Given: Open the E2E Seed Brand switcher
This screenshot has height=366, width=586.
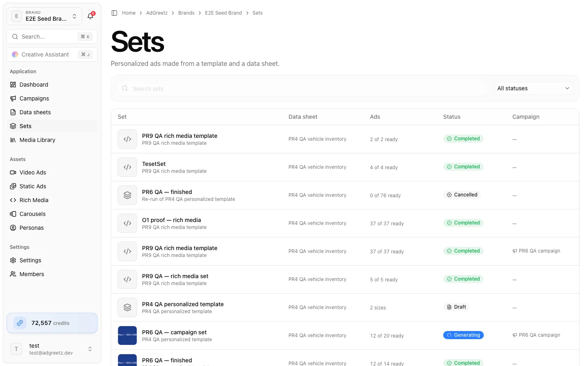Looking at the screenshot, I should (44, 16).
